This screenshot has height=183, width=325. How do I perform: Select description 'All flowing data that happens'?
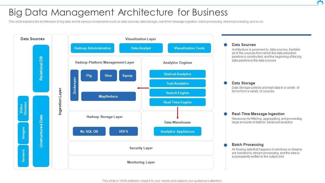(267, 153)
